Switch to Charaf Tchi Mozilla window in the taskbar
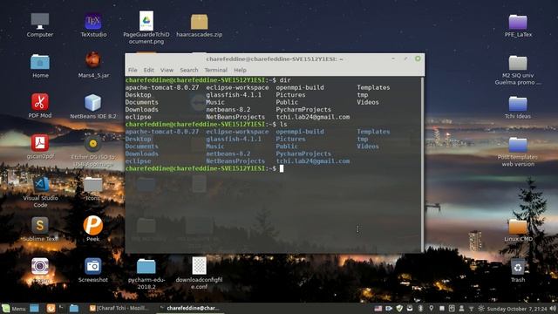558x314 pixels. coord(120,308)
